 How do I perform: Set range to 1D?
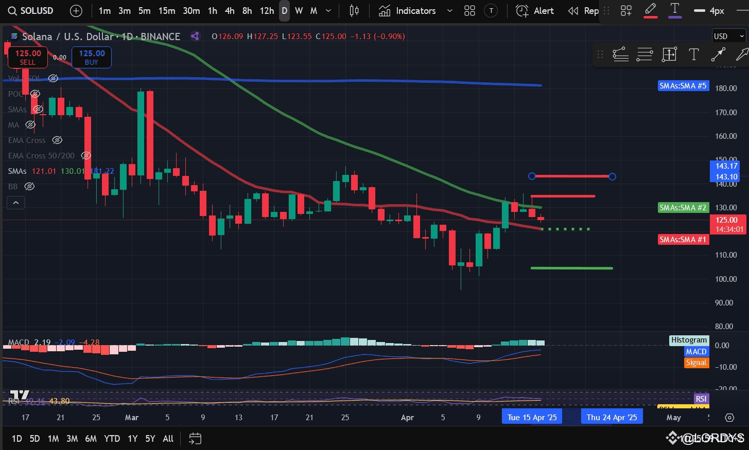tap(16, 439)
